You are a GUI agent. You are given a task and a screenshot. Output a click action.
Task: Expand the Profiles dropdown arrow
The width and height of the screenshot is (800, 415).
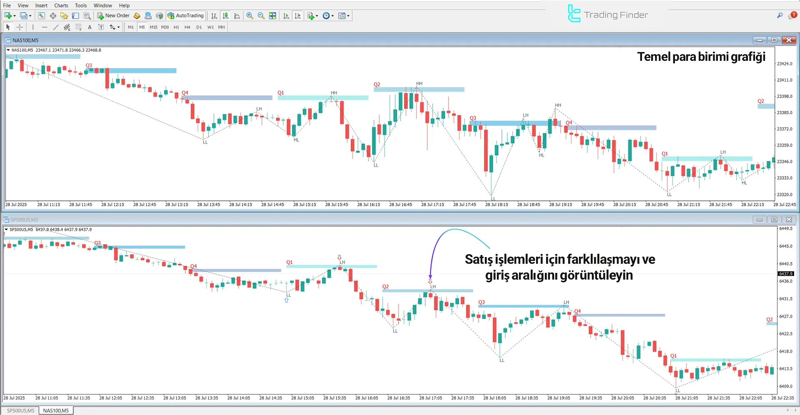coord(30,16)
